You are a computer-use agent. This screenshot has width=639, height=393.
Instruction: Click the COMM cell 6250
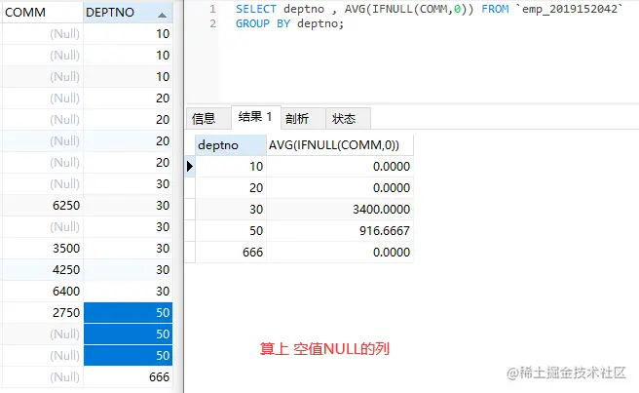coord(42,205)
